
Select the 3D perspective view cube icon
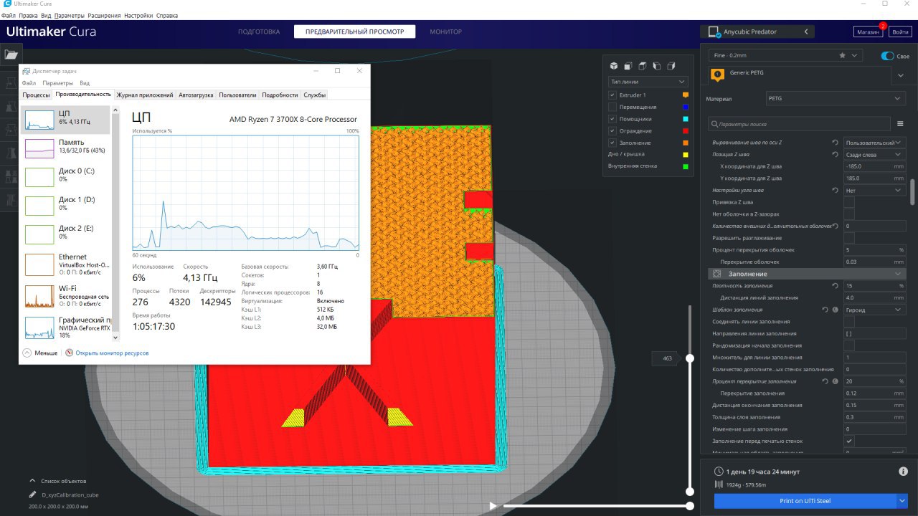(x=614, y=66)
